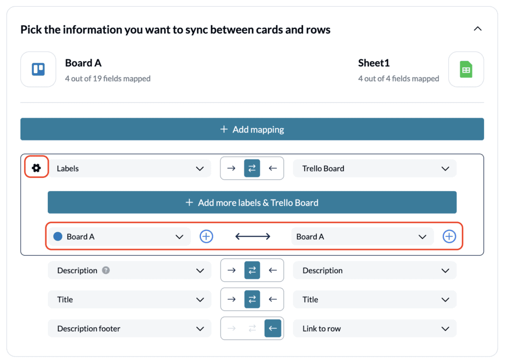Click the Description help question mark icon
Image resolution: width=505 pixels, height=361 pixels.
[x=106, y=270]
